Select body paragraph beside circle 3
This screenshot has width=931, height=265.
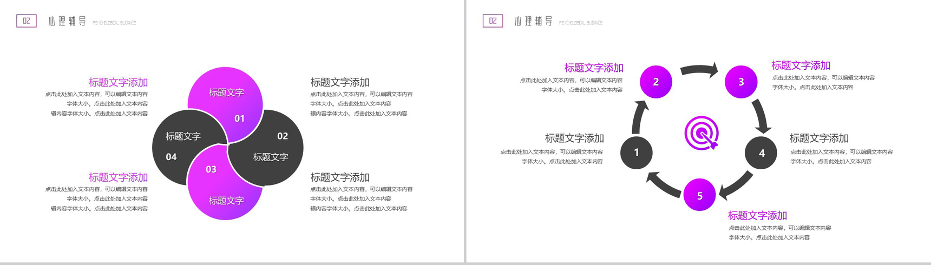click(x=823, y=82)
